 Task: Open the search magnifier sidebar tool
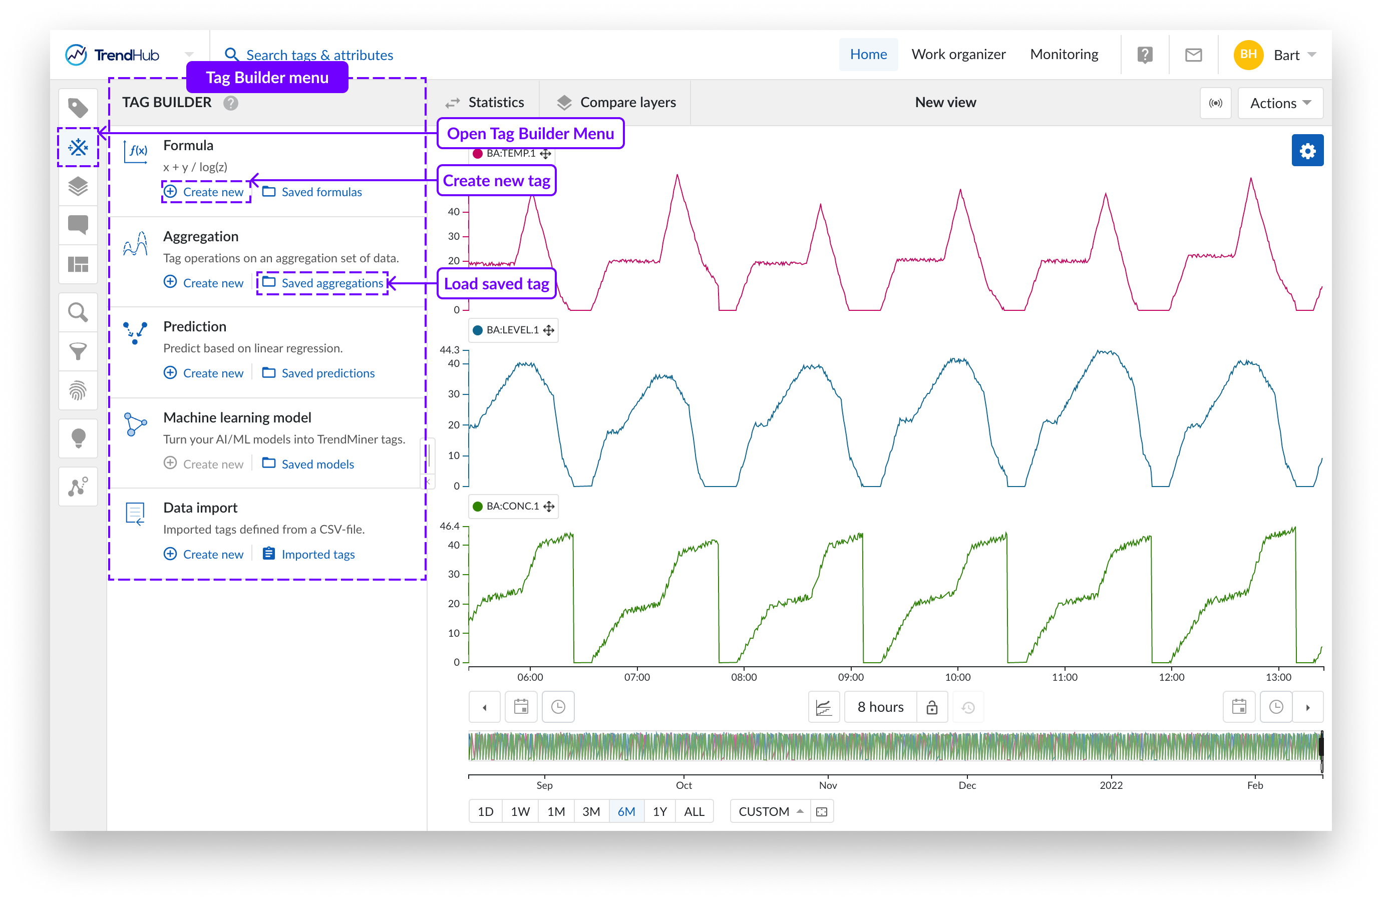pyautogui.click(x=78, y=312)
